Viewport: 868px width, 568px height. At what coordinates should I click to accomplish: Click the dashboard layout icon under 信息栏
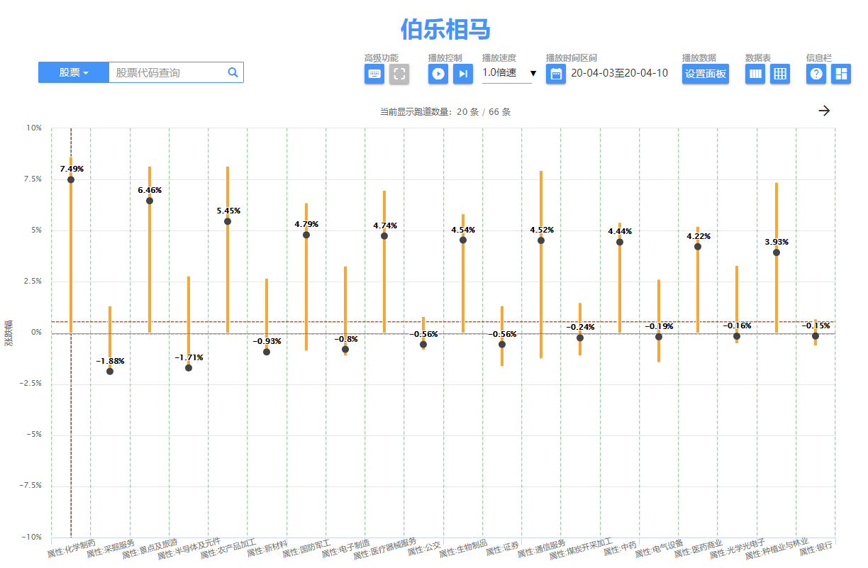coord(841,74)
